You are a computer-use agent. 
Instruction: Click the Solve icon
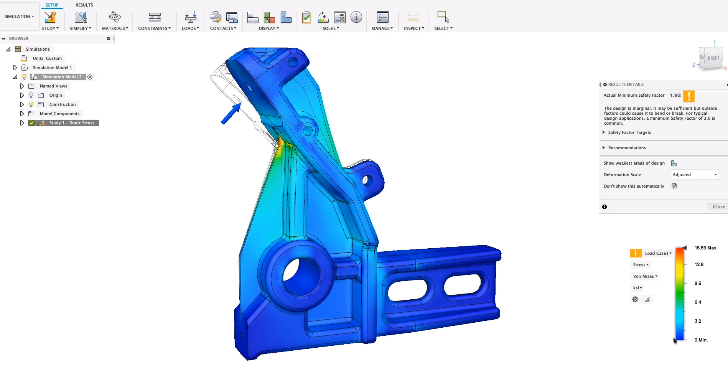(x=323, y=17)
